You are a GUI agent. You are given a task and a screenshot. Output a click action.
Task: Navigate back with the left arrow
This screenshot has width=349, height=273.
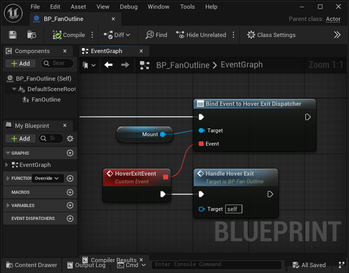click(x=108, y=65)
